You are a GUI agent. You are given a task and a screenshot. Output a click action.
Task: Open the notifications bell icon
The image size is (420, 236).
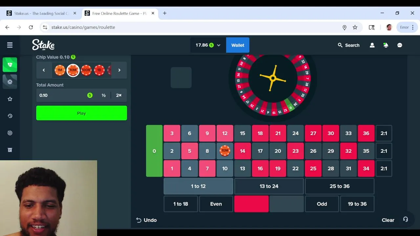click(x=386, y=45)
